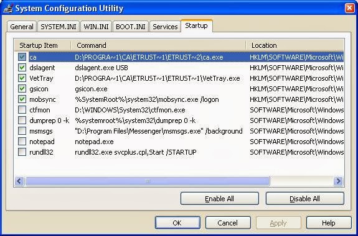Select the VetTray.exe command path
Image resolution: width=358 pixels, height=236 pixels.
click(158, 78)
